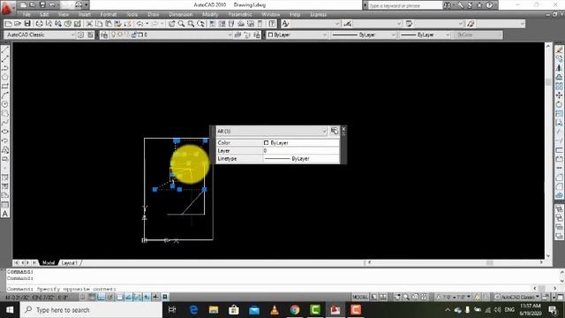Open File Explorer from the taskbar
Screen dimensions: 565x318
click(214, 310)
